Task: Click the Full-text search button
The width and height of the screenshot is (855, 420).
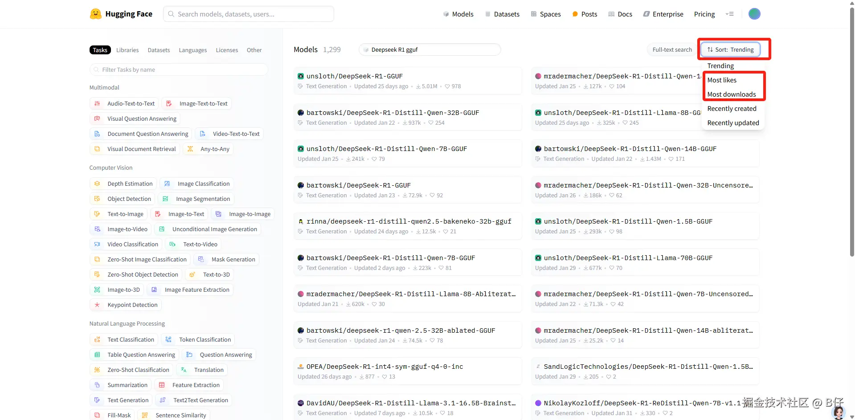Action: tap(672, 50)
